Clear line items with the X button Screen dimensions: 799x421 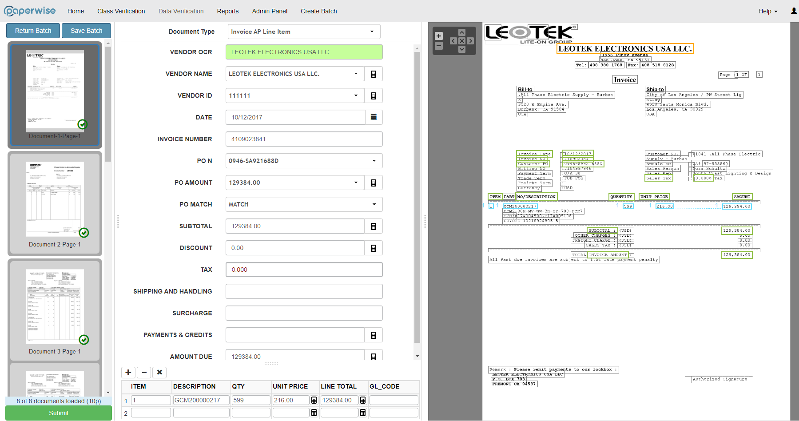point(159,372)
